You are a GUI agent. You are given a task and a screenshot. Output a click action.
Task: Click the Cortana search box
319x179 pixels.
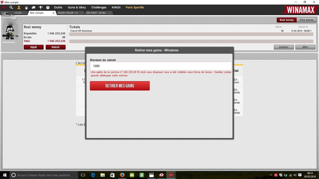(44, 175)
